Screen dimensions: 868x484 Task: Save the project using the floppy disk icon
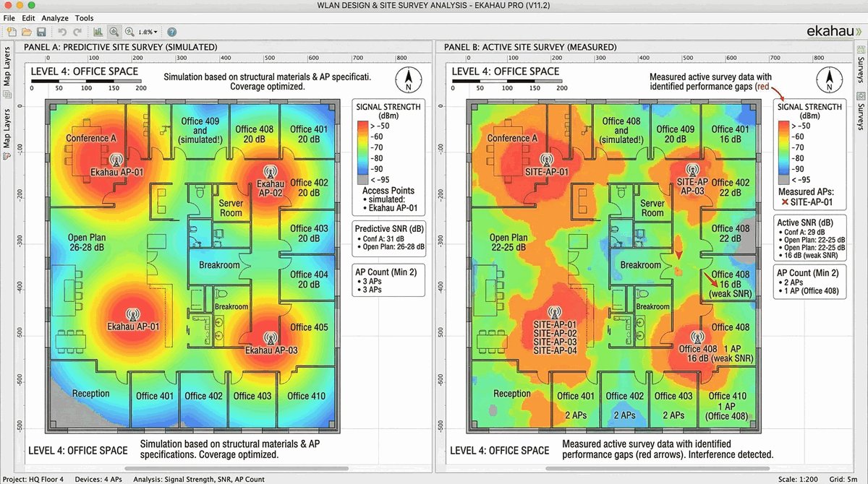[x=41, y=32]
